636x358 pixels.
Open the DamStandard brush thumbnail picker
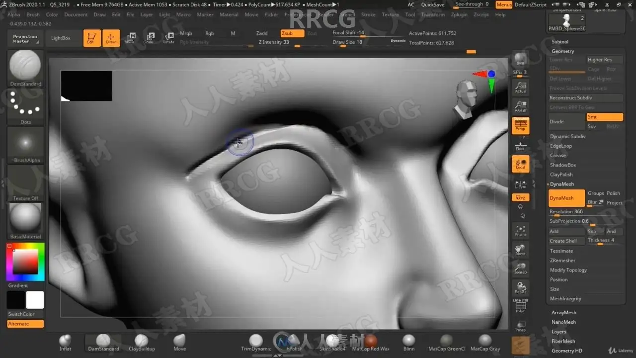[25, 68]
